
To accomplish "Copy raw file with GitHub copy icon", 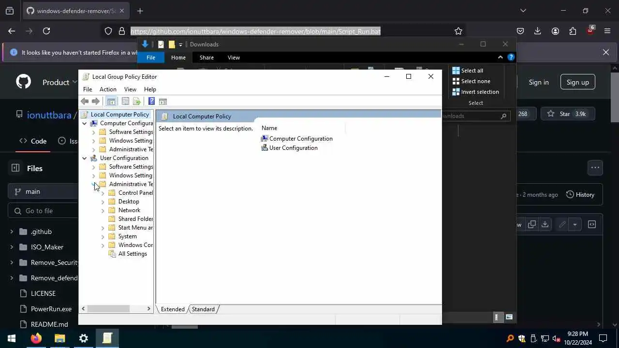I will pos(532,224).
